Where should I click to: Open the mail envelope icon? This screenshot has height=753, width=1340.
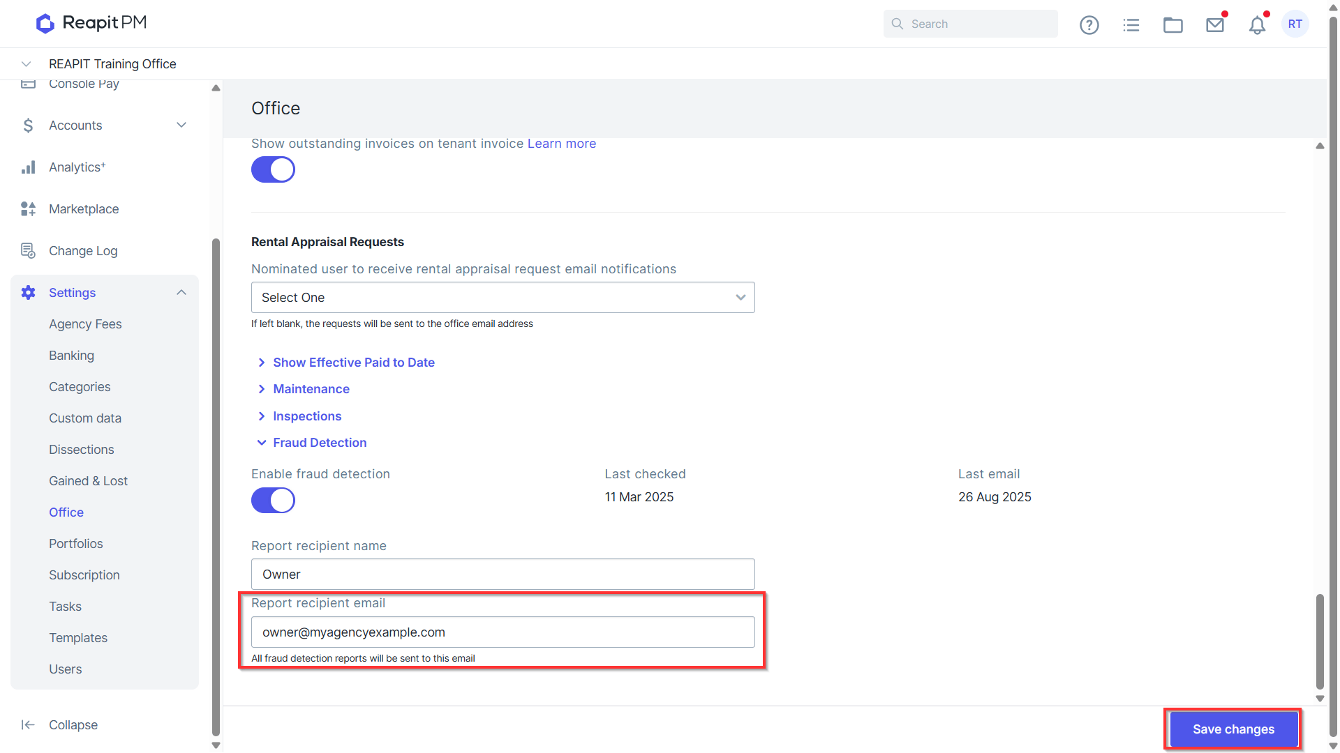(x=1215, y=24)
